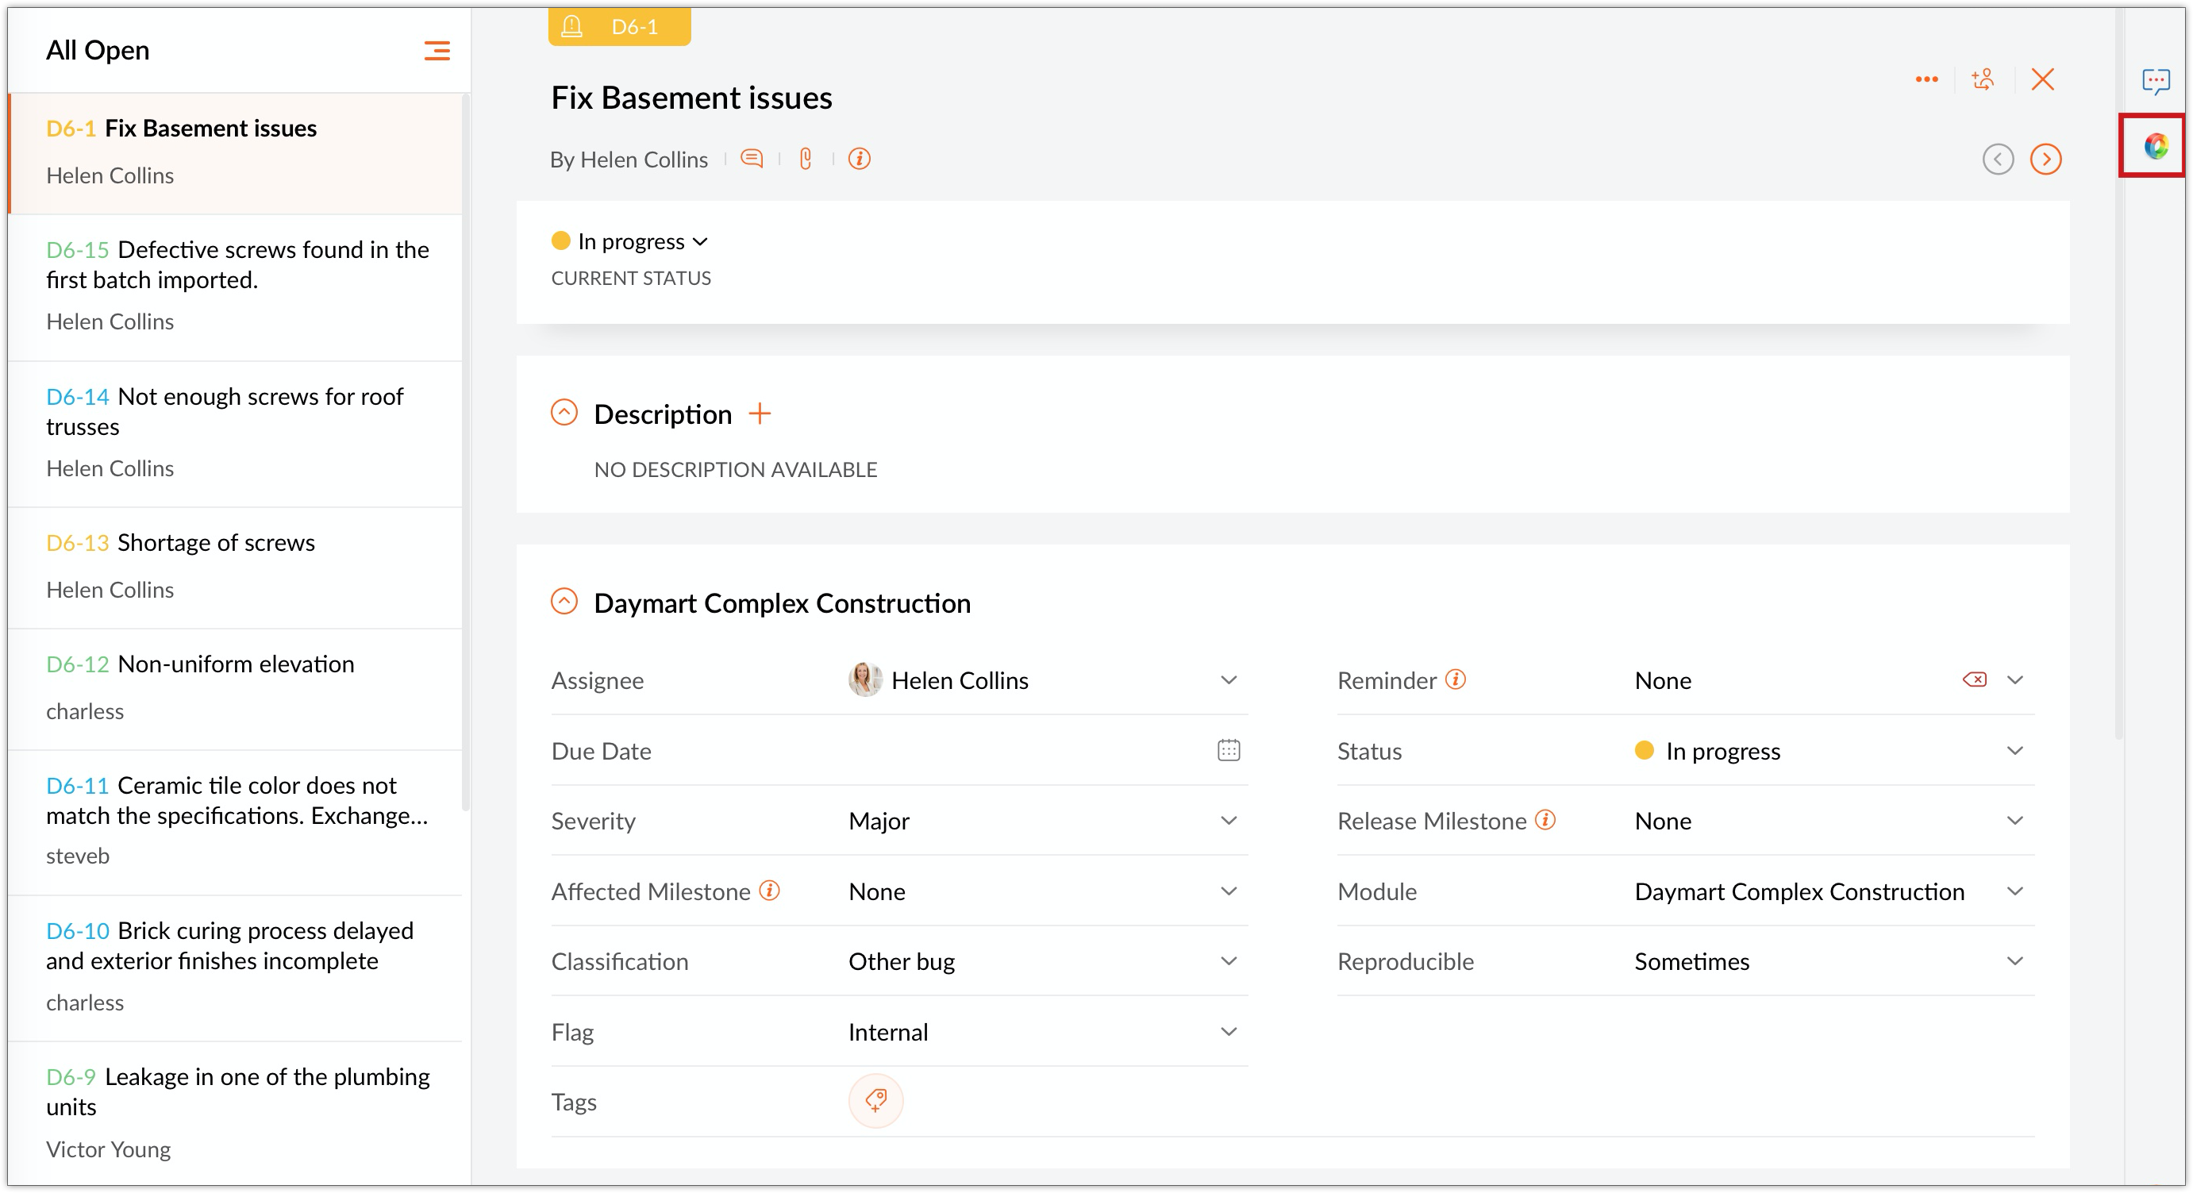Open the Due Date calendar picker
Viewport: 2193px width, 1193px height.
point(1229,750)
